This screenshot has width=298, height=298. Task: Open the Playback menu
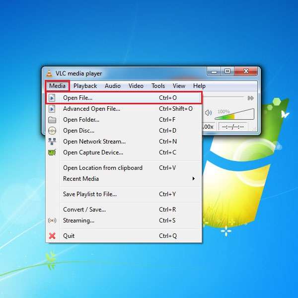click(x=85, y=86)
